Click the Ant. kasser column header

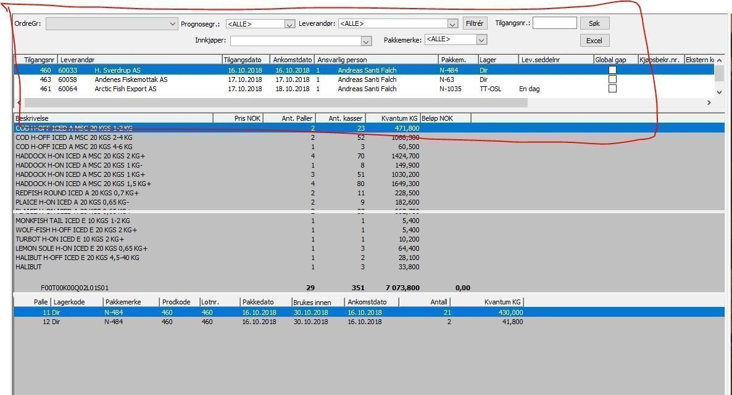tap(340, 118)
